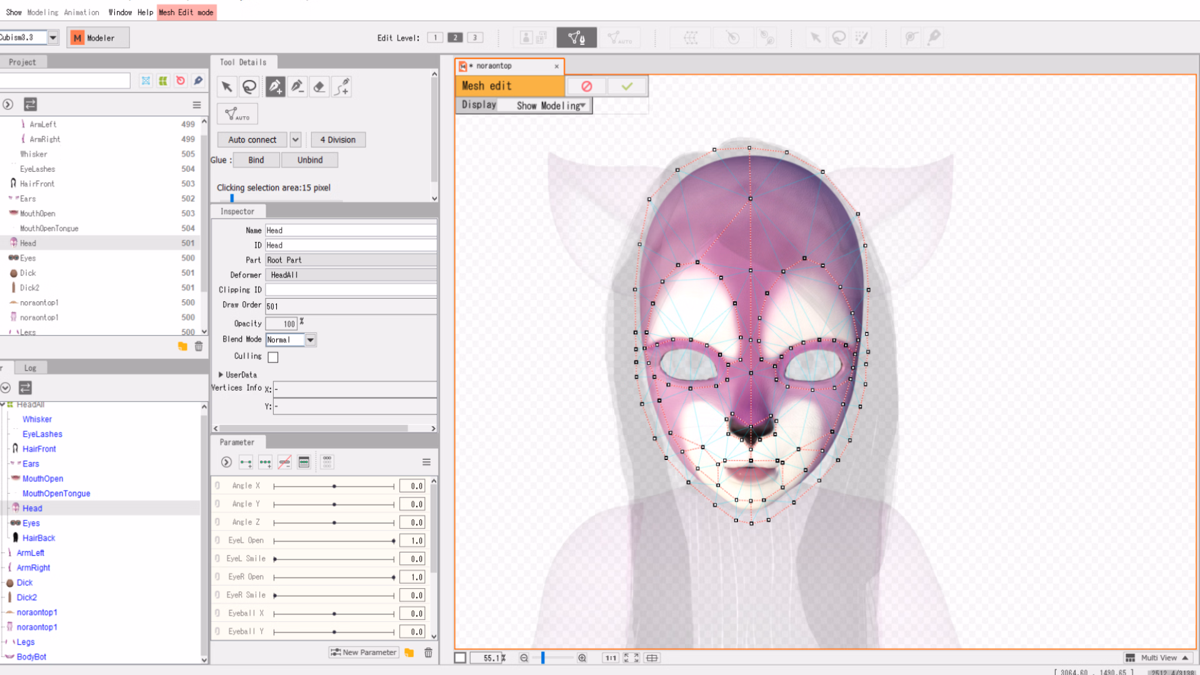Viewport: 1200px width, 675px height.
Task: Confirm mesh edit with the green checkmark
Action: [627, 86]
